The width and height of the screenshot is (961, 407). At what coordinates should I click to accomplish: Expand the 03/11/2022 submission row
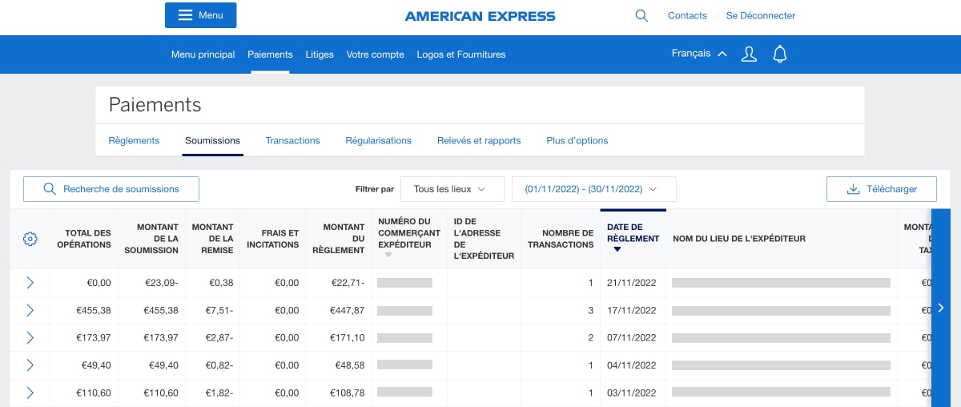tap(30, 393)
